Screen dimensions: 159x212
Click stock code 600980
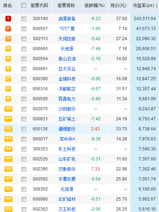40,199
